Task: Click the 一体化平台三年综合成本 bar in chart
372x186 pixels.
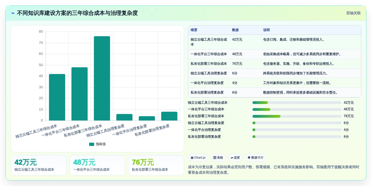Action: tap(79, 94)
